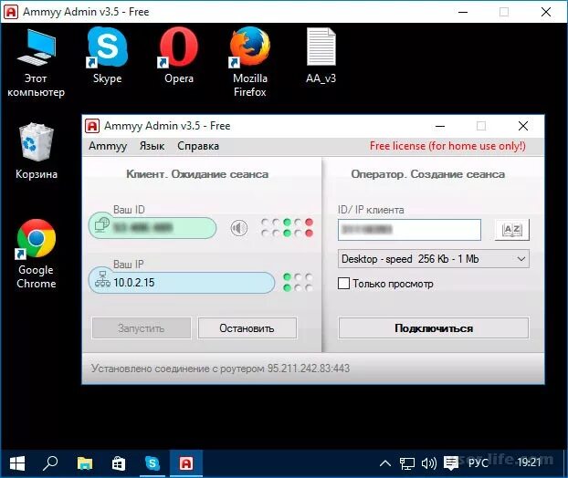Open the network tray icon
568x478 pixels.
[406, 463]
